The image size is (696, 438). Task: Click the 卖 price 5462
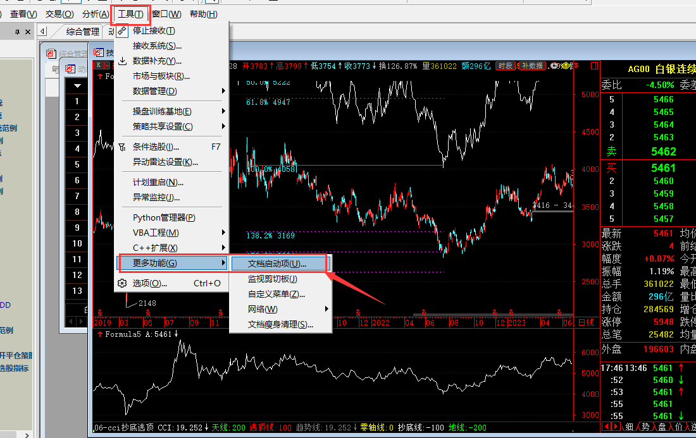(664, 152)
